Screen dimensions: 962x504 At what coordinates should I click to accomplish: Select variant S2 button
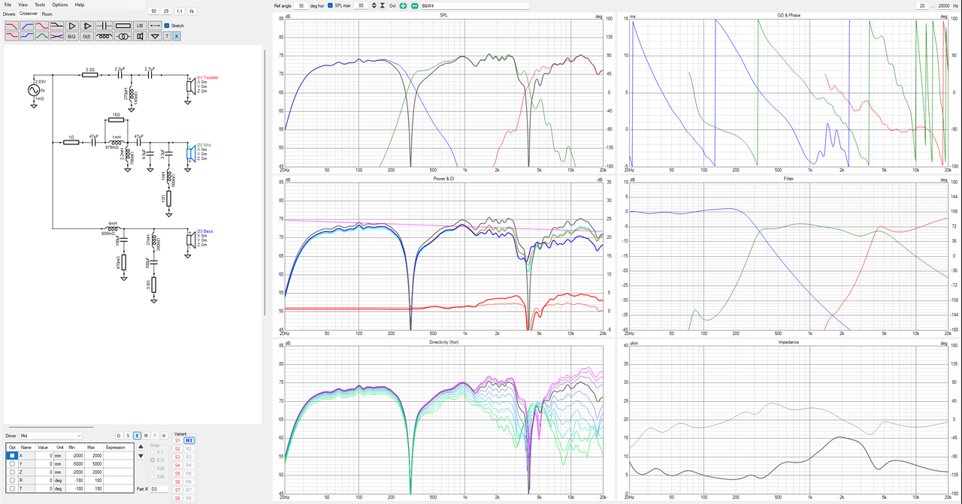coord(177,448)
